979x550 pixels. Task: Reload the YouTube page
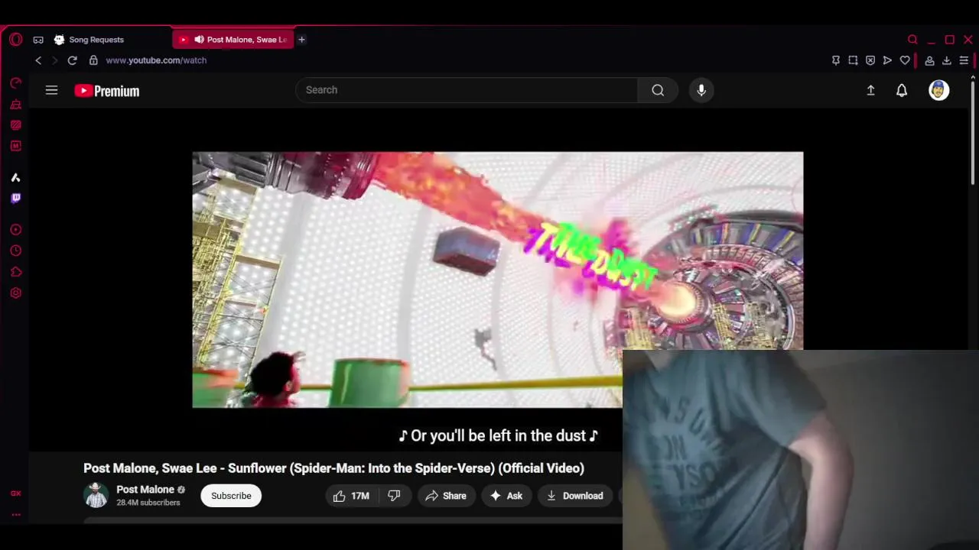(x=72, y=60)
